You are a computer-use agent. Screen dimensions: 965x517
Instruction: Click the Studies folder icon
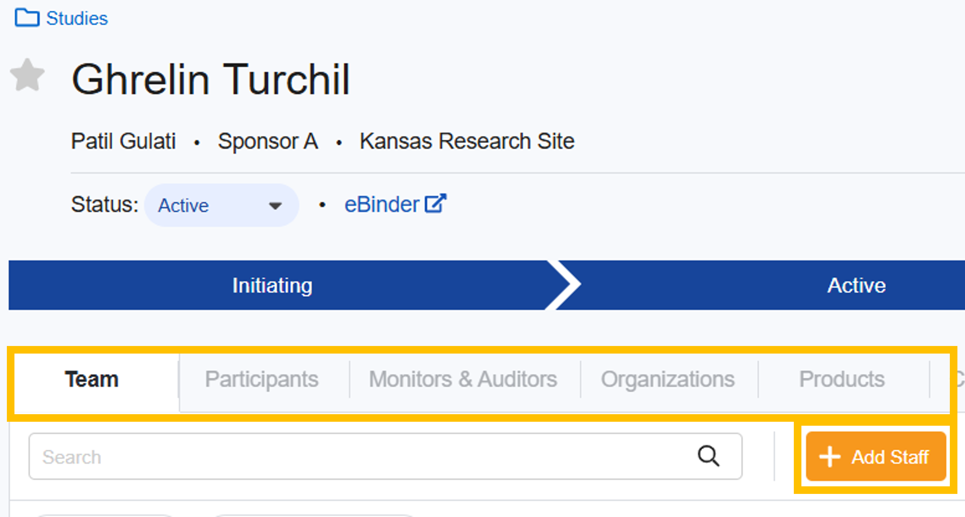click(x=27, y=18)
